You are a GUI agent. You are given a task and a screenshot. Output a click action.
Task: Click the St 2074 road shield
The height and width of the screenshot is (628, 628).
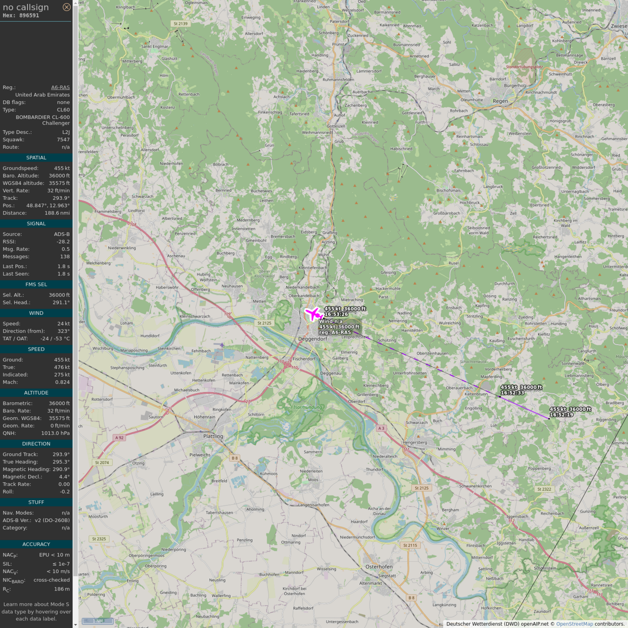coord(102,462)
